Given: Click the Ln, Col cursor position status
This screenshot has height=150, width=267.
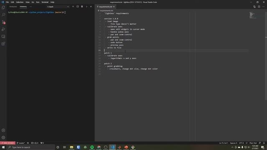Looking at the screenshot, I should [224, 143].
